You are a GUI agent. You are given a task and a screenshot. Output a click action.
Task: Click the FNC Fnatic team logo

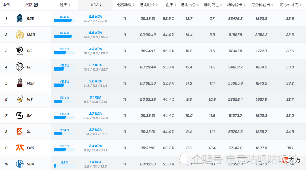[20, 148]
